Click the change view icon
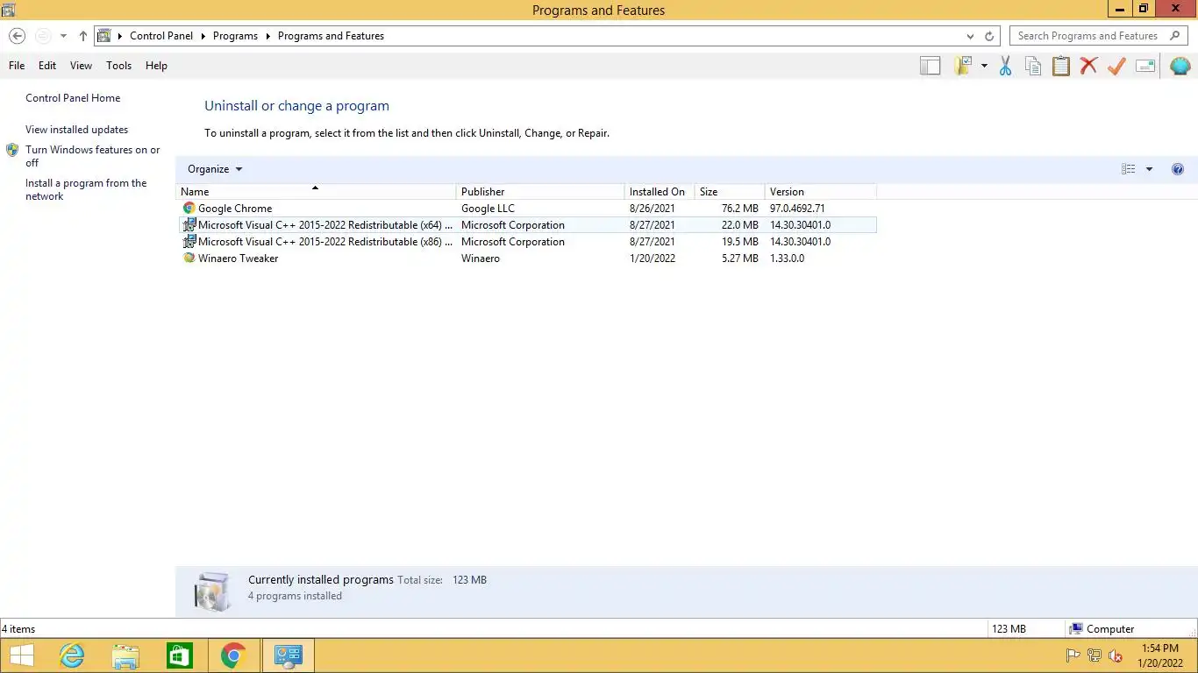Image resolution: width=1198 pixels, height=673 pixels. [1129, 169]
